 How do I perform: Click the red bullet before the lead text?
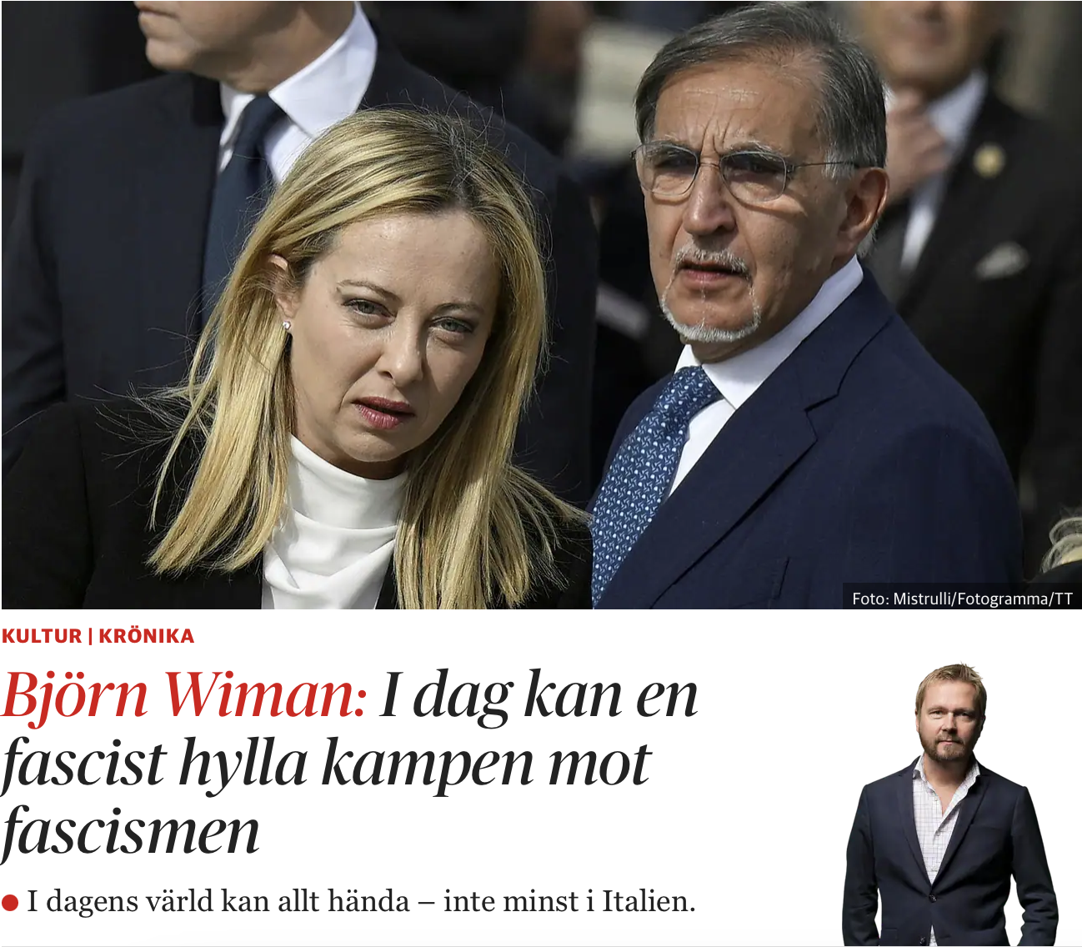(10, 903)
